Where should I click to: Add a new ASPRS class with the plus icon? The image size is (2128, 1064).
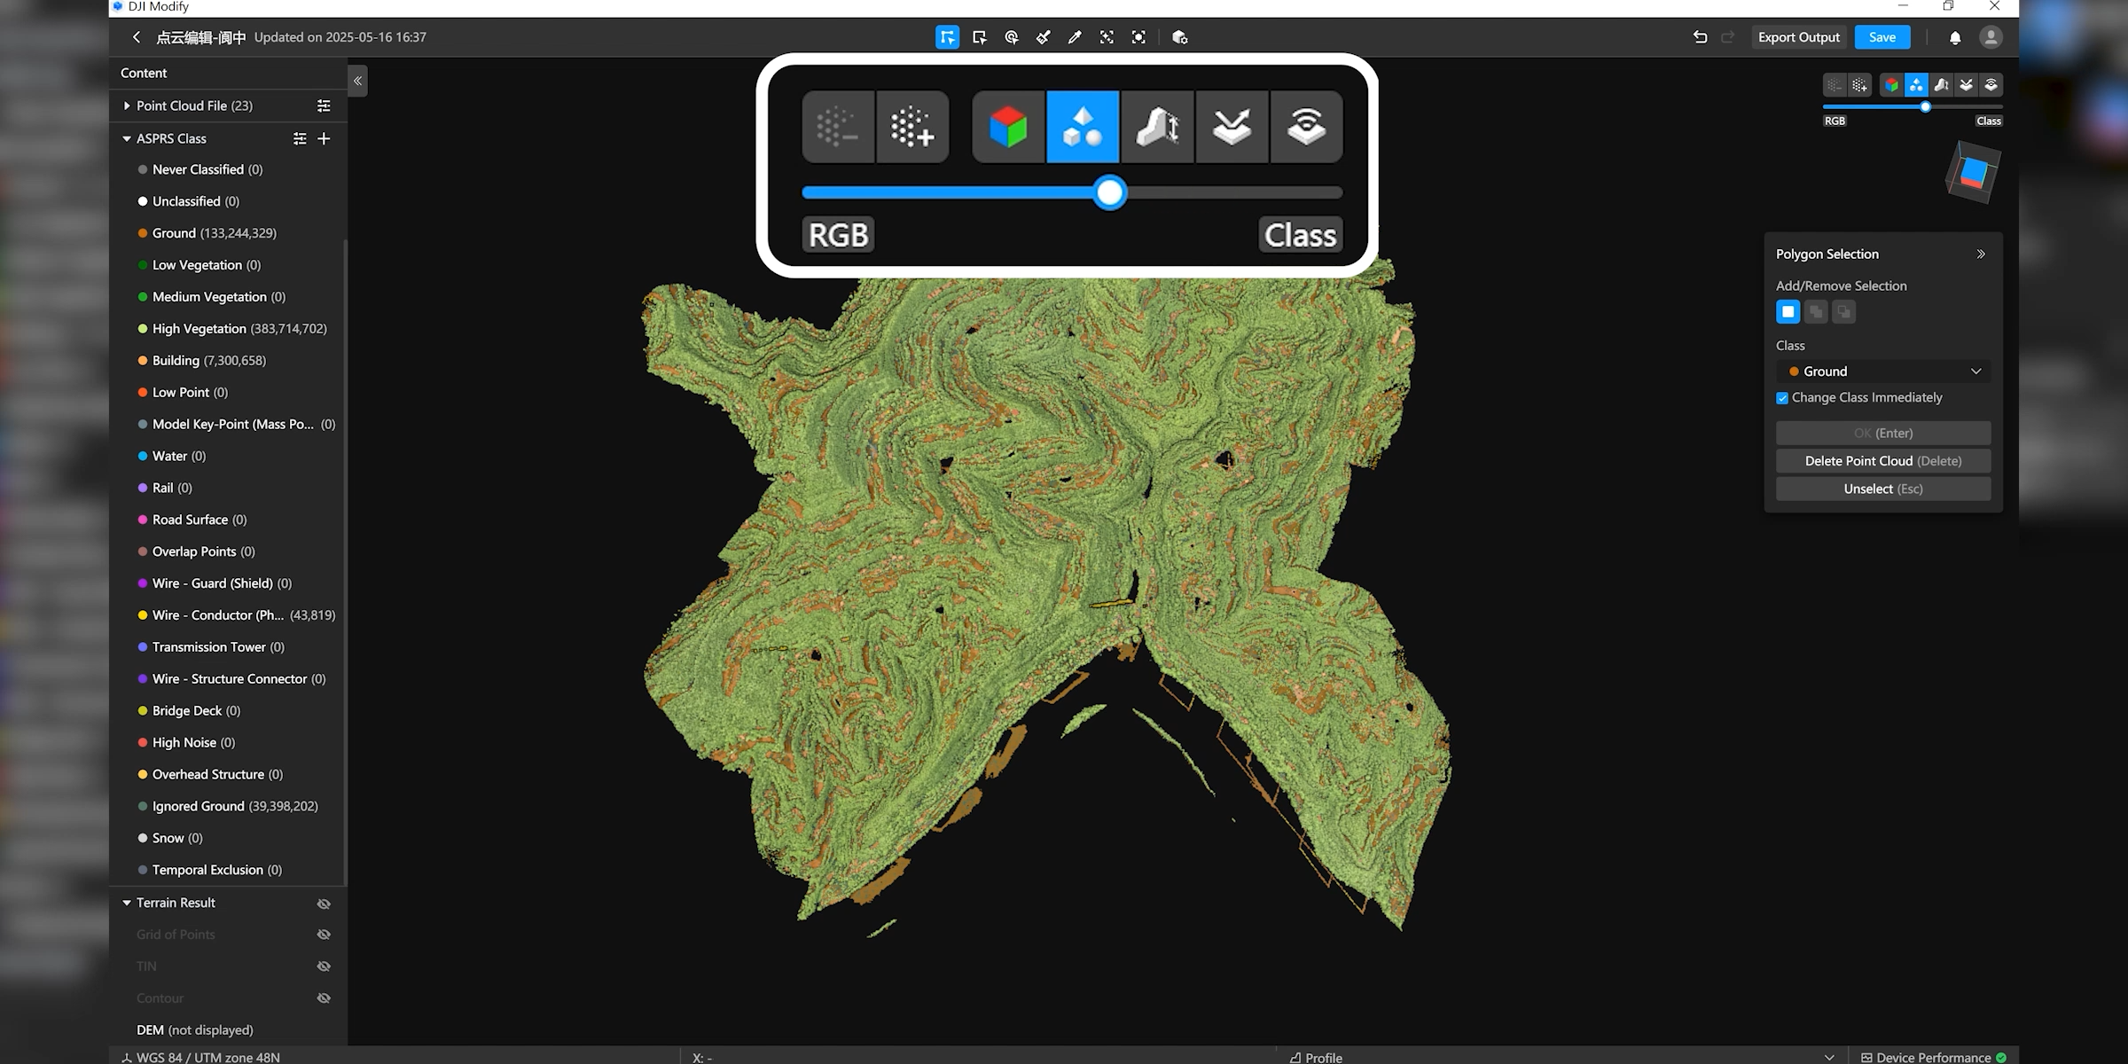324,138
